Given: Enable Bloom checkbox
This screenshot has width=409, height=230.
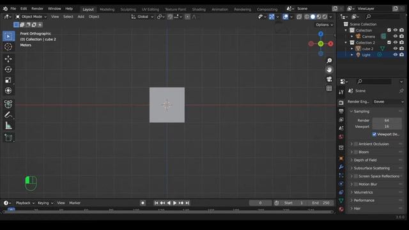Looking at the screenshot, I should [356, 152].
